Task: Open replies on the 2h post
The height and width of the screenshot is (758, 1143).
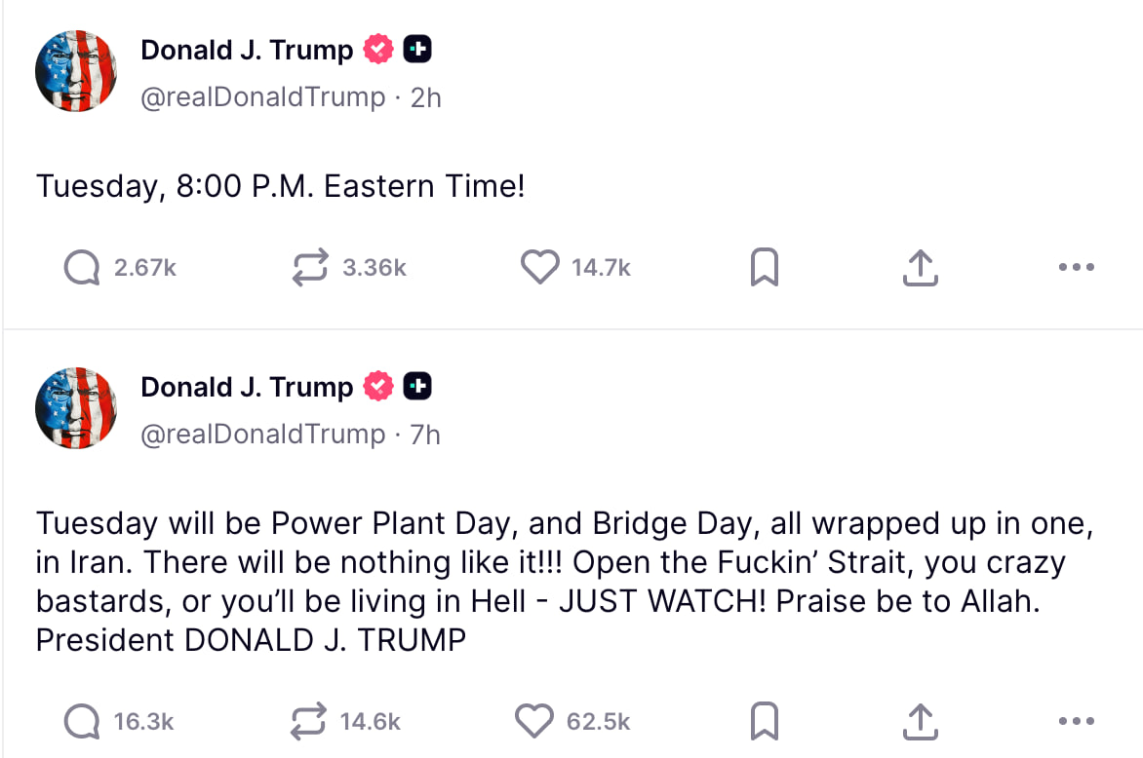Action: point(82,267)
